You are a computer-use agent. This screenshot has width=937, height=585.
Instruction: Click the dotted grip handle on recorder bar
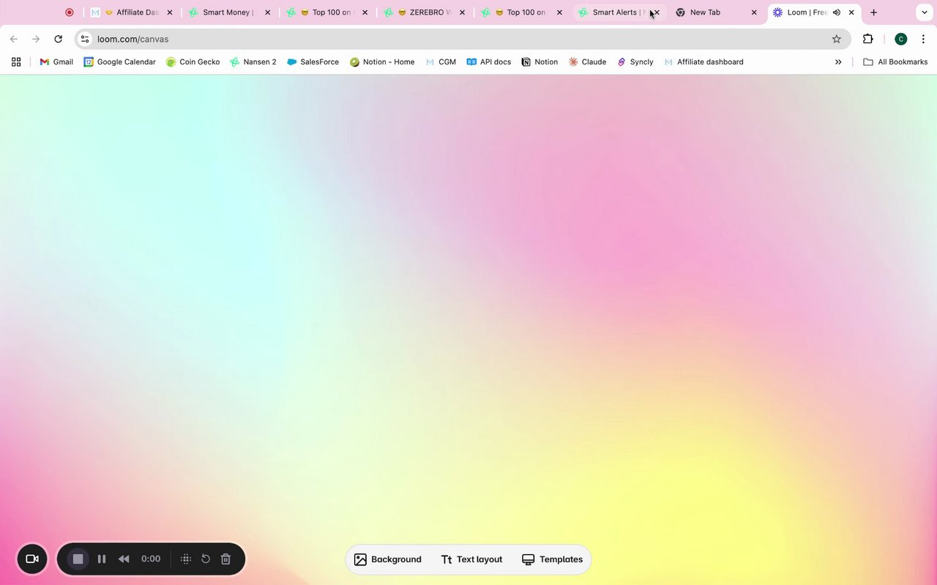[186, 559]
